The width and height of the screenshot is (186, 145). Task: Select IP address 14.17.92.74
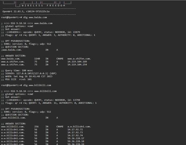(75, 136)
